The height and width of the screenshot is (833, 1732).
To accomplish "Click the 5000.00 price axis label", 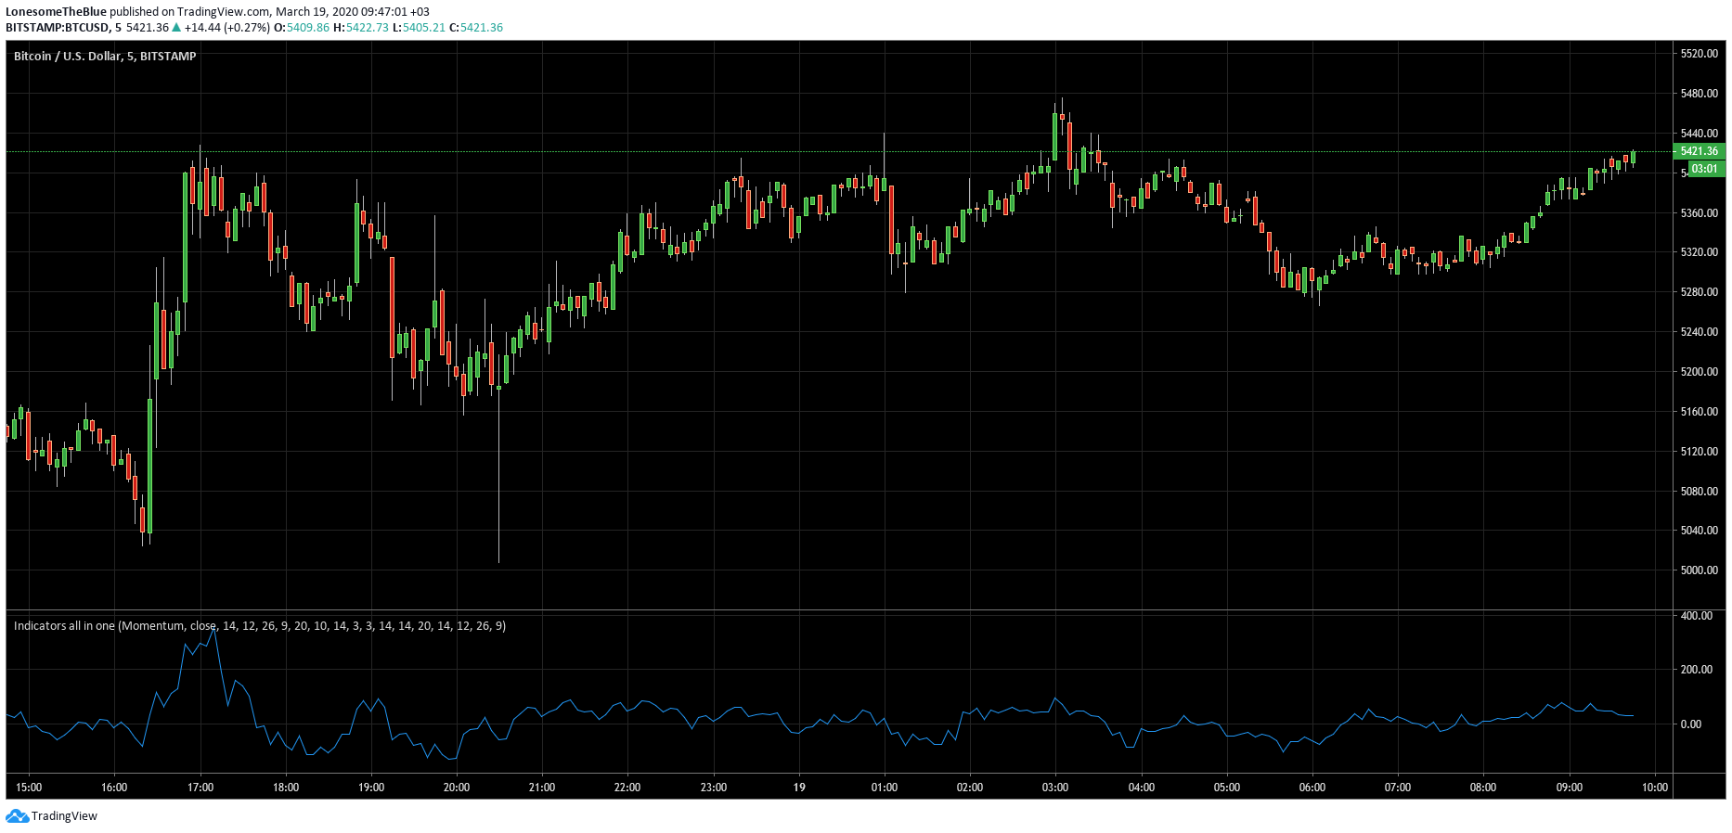I will click(x=1699, y=570).
